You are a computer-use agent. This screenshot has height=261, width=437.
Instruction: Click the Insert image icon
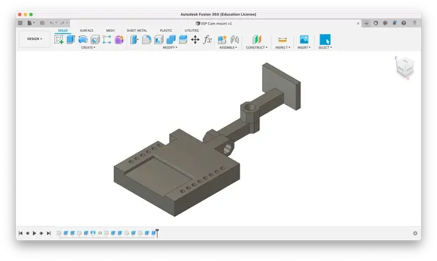304,40
